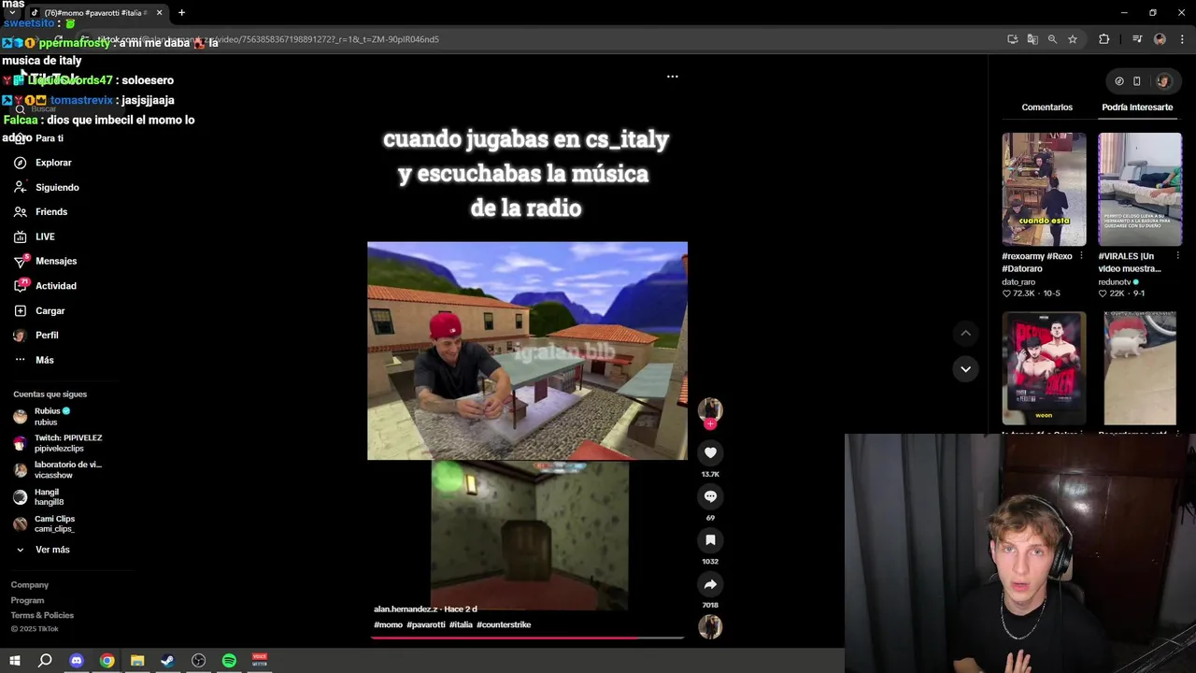The width and height of the screenshot is (1196, 673).
Task: Open Chrome extensions puzzle icon
Action: pos(1103,39)
